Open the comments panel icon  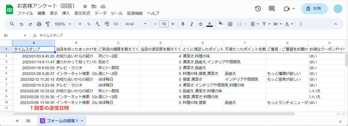(271, 9)
